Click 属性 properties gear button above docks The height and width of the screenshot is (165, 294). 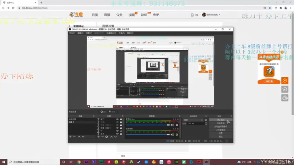pyautogui.click(x=103, y=112)
